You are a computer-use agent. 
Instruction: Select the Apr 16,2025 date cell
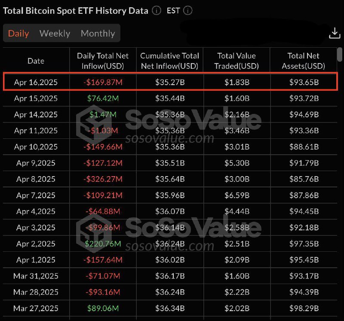point(36,82)
